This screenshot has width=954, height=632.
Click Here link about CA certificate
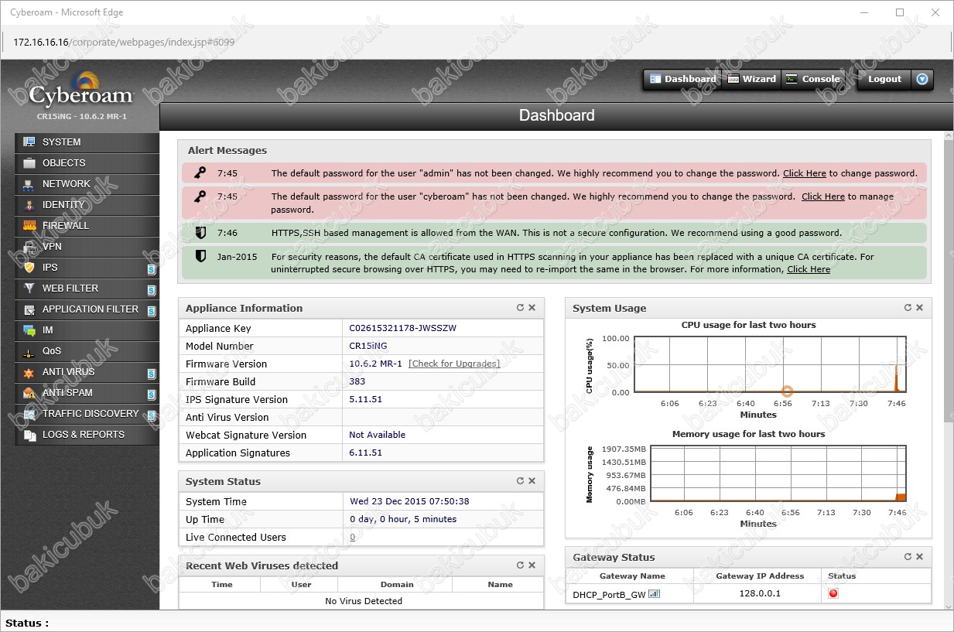point(809,270)
